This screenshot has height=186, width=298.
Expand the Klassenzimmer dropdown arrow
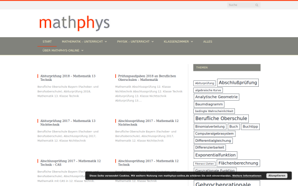192,42
